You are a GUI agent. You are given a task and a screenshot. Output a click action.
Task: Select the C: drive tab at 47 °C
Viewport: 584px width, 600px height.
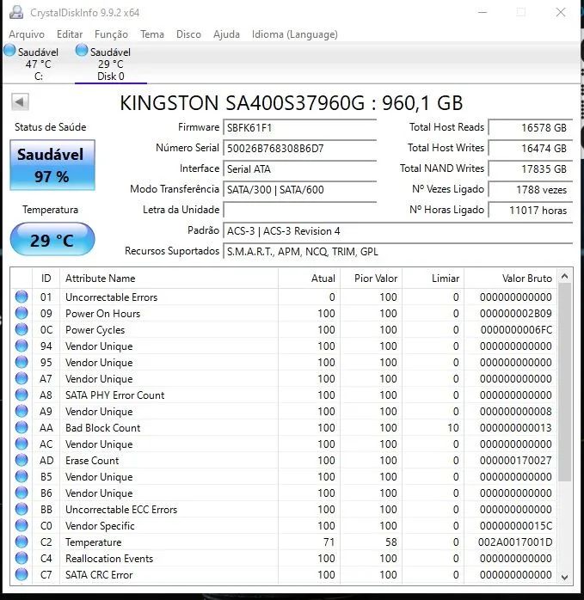(x=38, y=64)
